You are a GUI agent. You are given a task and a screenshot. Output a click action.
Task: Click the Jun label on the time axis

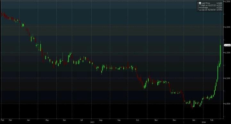click(x=64, y=120)
